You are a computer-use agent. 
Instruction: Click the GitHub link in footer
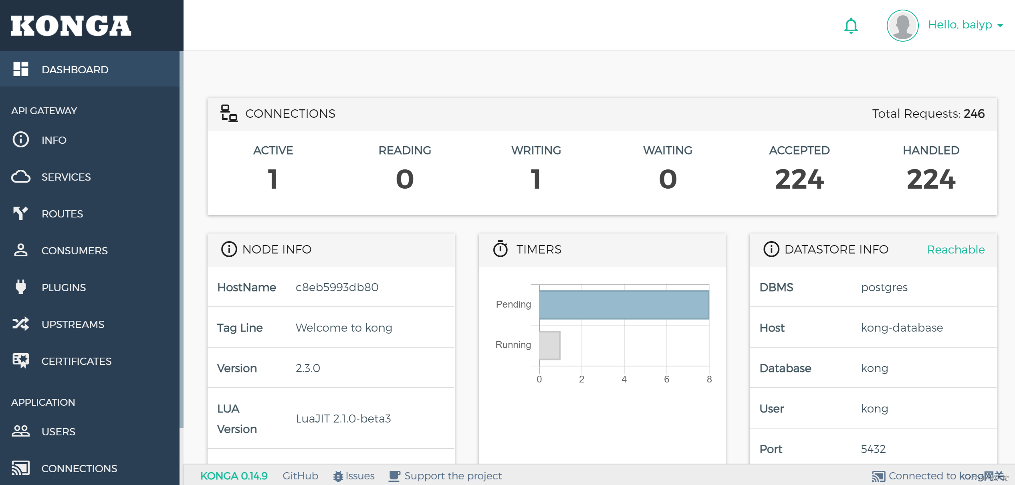pyautogui.click(x=300, y=475)
